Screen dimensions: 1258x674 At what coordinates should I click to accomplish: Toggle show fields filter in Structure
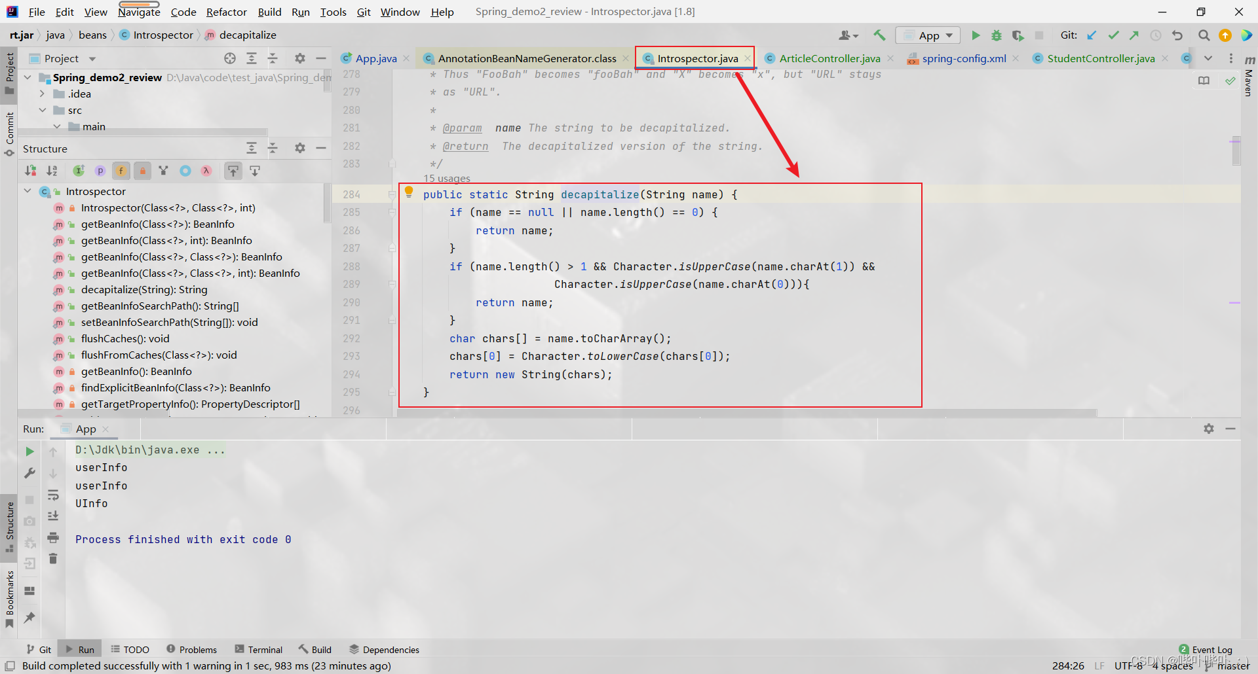(121, 171)
